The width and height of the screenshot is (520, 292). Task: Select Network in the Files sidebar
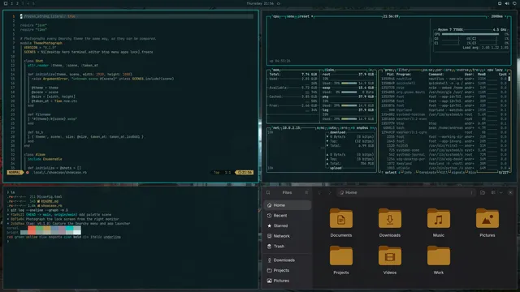[288, 236]
